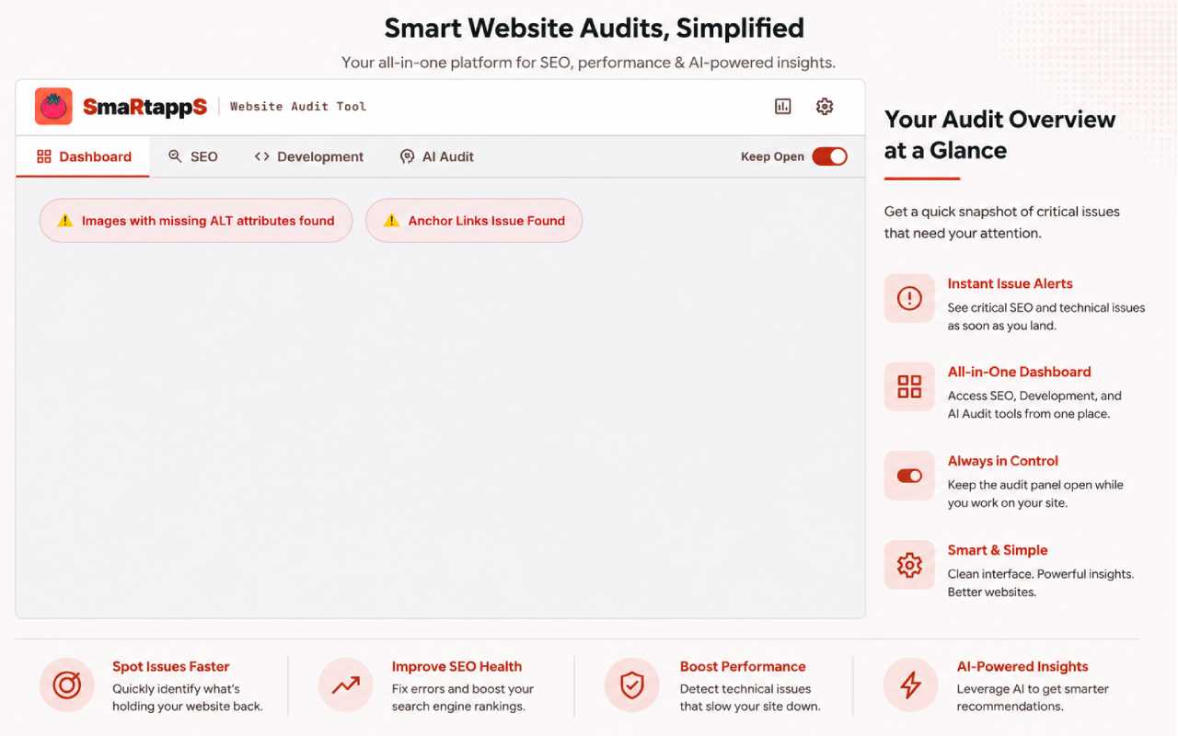Click the warning triangle on the Anchor Links alert

point(391,221)
